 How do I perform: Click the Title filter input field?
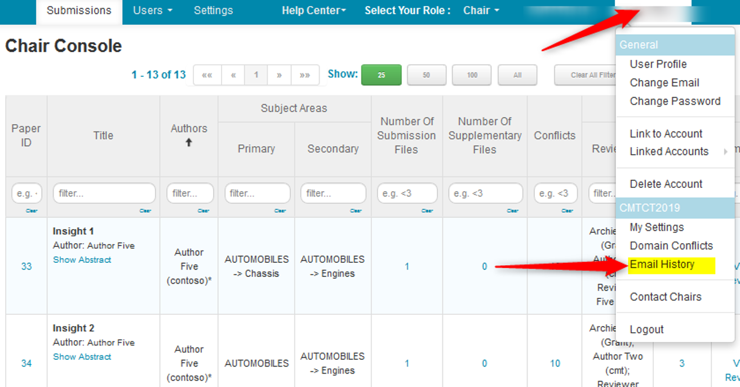[104, 194]
